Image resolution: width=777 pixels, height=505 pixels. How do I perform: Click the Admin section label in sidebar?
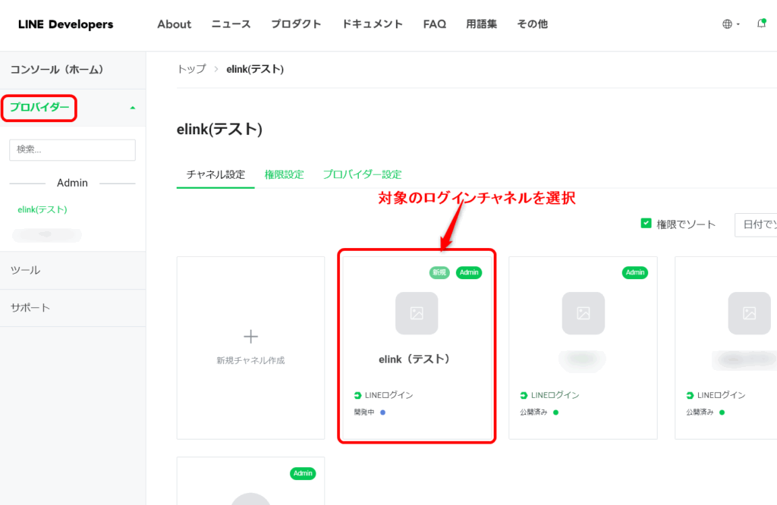point(72,183)
